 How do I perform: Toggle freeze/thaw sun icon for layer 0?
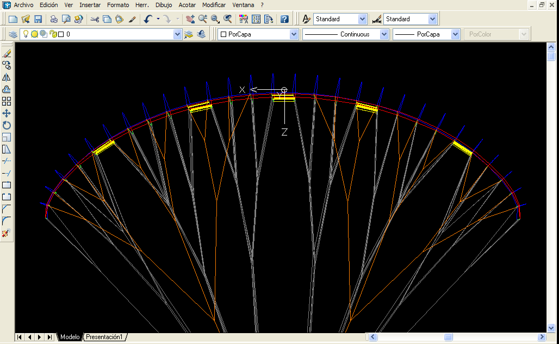click(35, 34)
